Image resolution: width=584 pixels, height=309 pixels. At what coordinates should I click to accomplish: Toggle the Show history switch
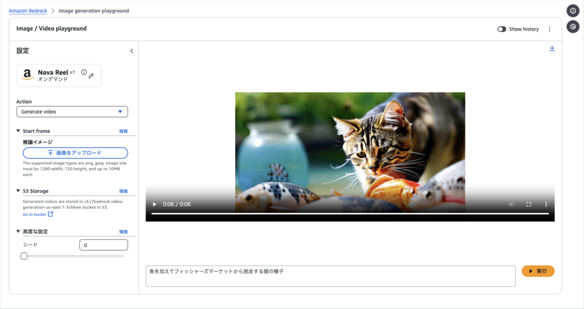(x=502, y=29)
